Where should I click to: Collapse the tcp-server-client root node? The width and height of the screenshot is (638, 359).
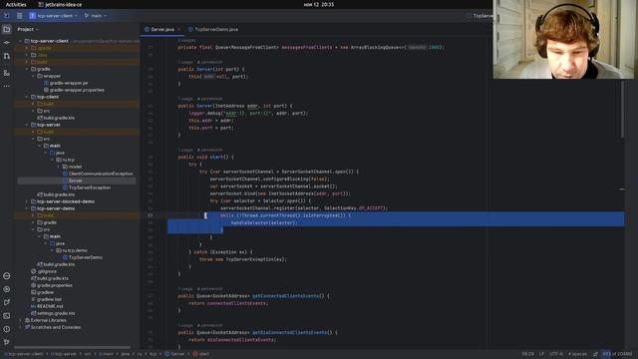[x=20, y=41]
